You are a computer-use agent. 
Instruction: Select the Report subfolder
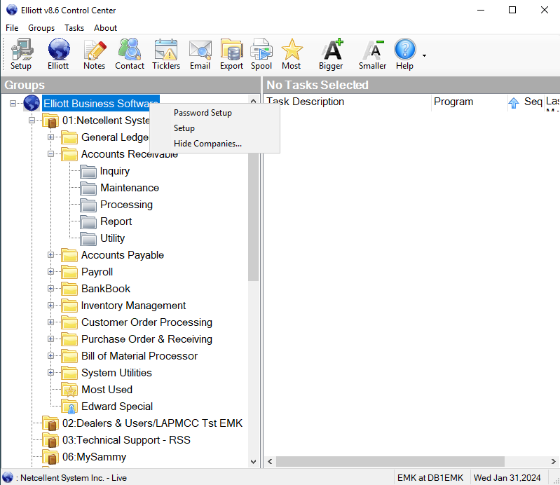(116, 221)
